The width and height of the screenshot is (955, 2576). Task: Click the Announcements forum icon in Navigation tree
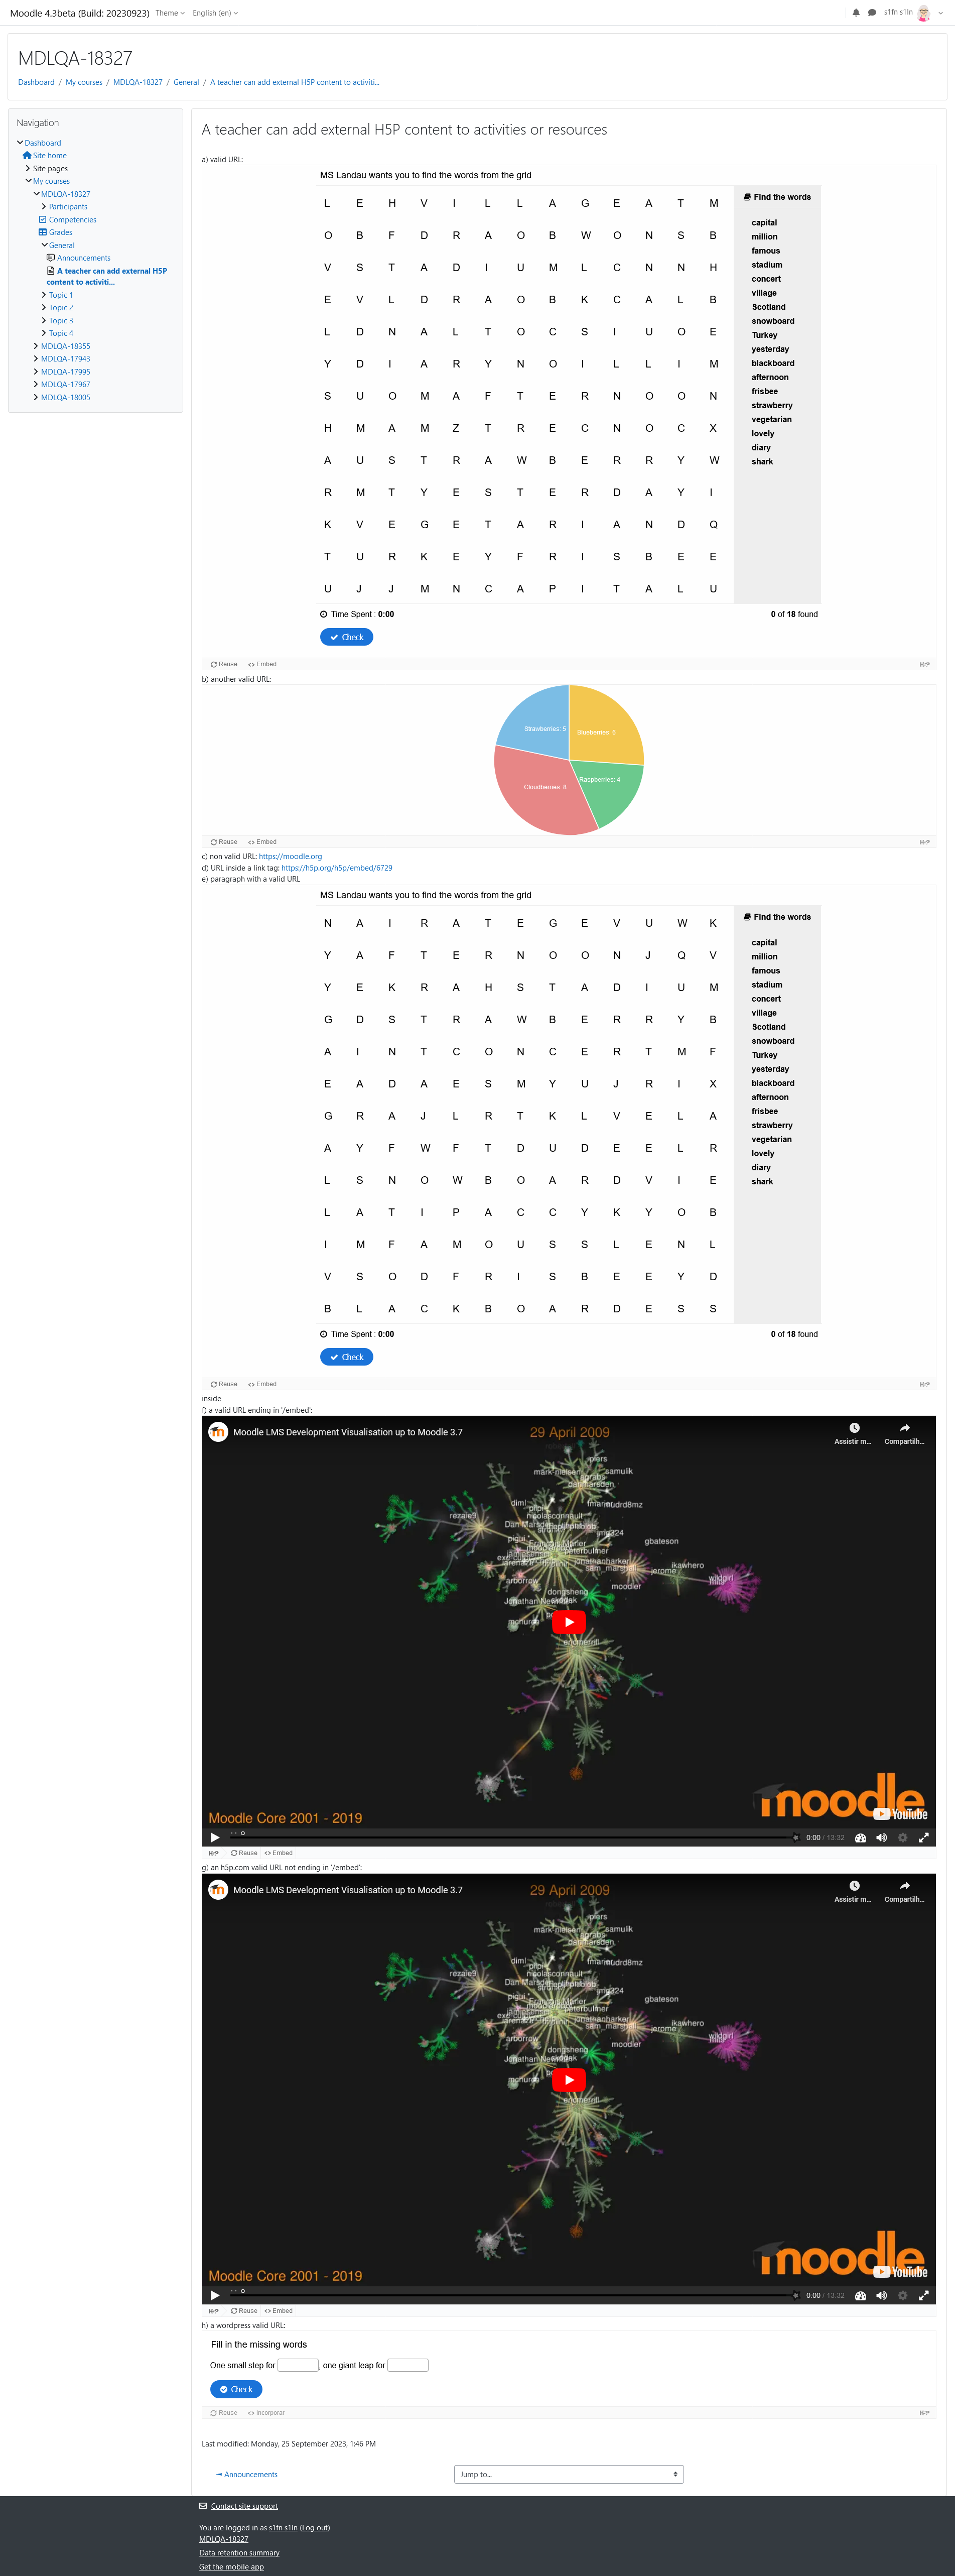coord(51,258)
